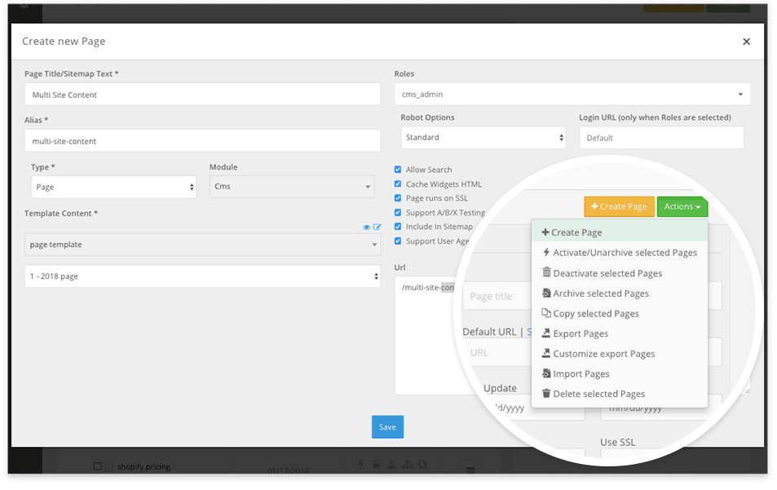Viewport: 777px width, 490px height.
Task: Click the lock icon in shopify pricing row
Action: [376, 465]
